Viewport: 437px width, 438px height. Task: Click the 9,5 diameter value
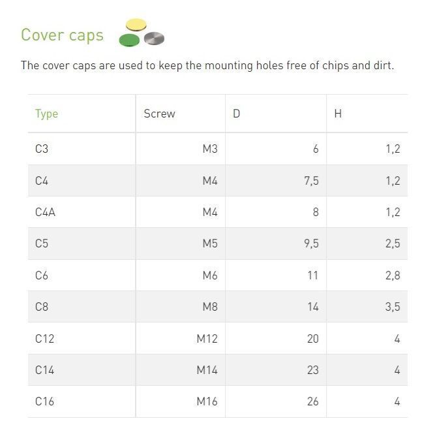point(311,243)
